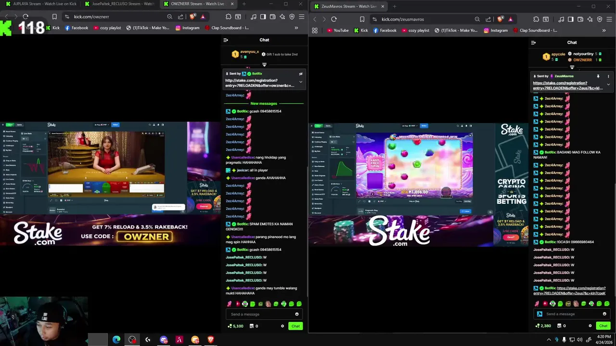Viewport: 616px width, 346px height.
Task: Switch to ZeusMavros Stream tab
Action: (x=348, y=6)
